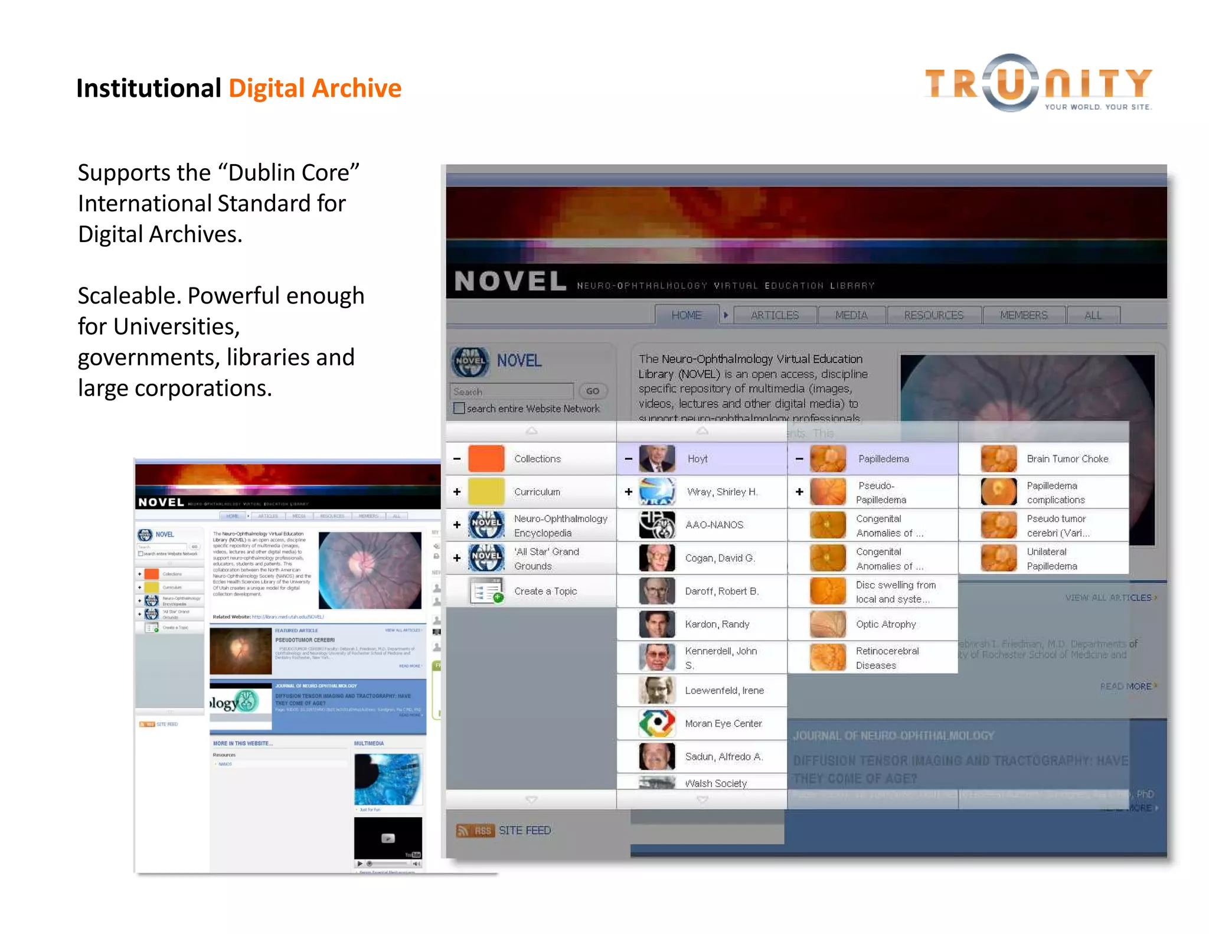Click the Hoyt portrait thumbnail
This screenshot has height=934, width=1209.
coord(657,459)
